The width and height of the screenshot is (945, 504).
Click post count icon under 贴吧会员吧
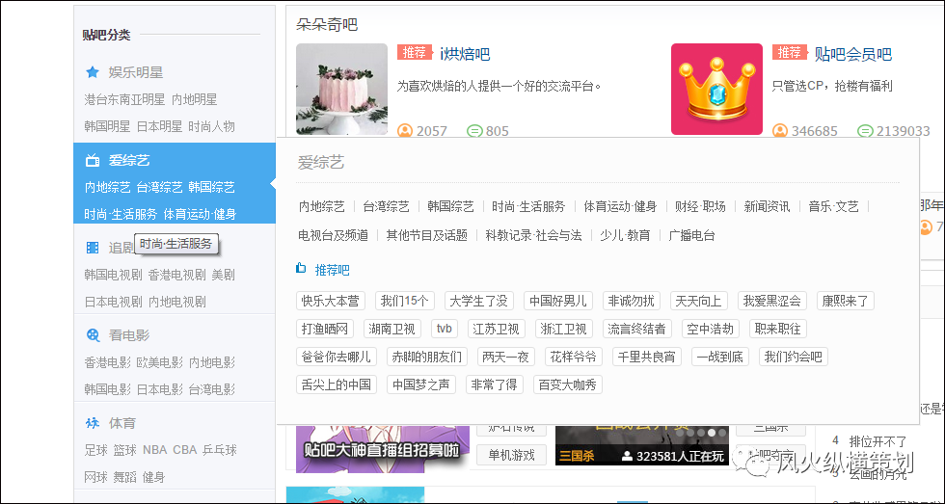[x=865, y=131]
